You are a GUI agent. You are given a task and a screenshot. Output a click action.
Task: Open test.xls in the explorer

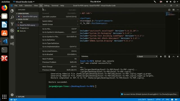coord(23,31)
